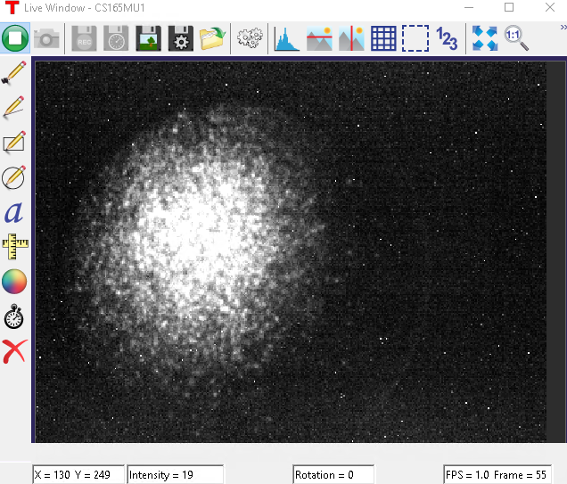The image size is (567, 484).
Task: Open file with folder arrow icon
Action: [212, 38]
